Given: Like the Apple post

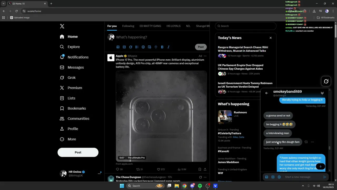Looking at the screenshot, I should point(161,169).
